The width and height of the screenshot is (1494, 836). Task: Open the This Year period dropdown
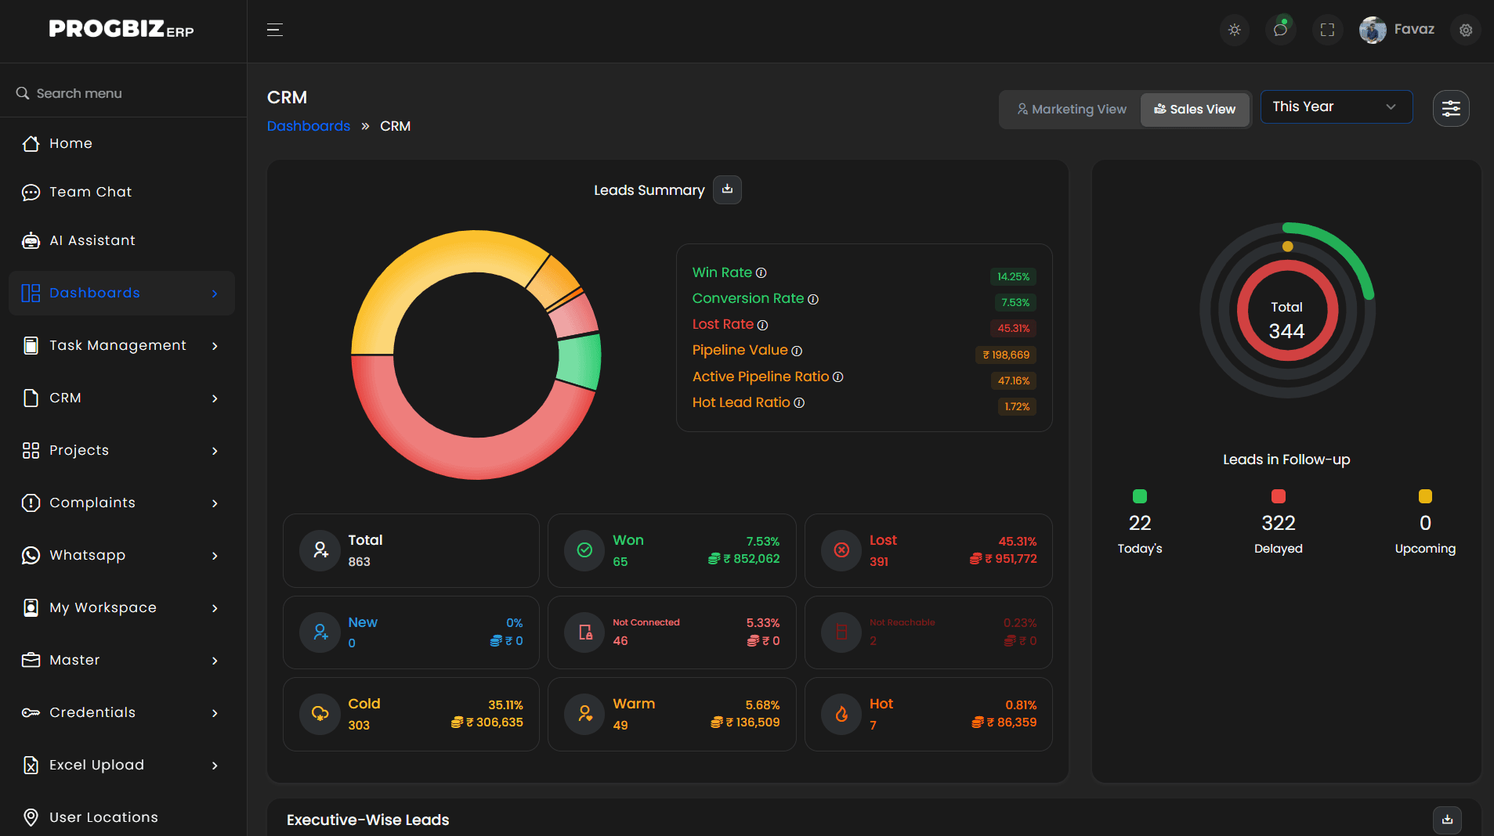coord(1336,106)
